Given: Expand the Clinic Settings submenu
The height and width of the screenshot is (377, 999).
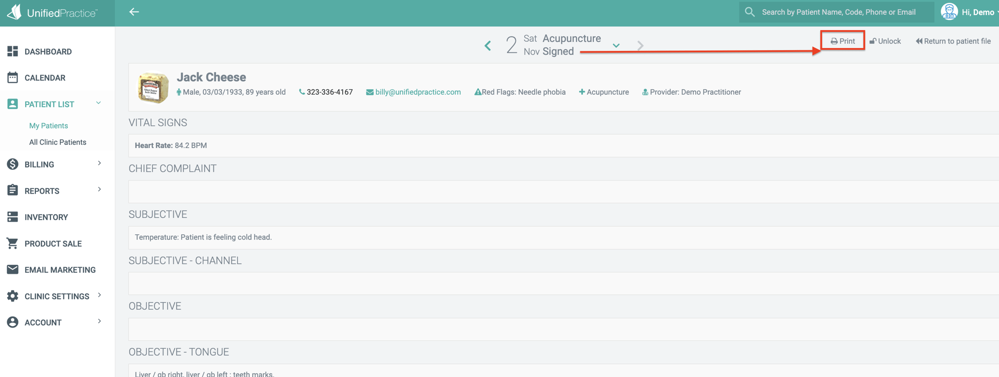Looking at the screenshot, I should pos(99,295).
